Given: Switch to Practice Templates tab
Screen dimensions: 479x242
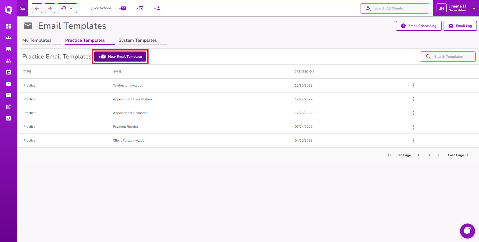Looking at the screenshot, I should point(85,40).
